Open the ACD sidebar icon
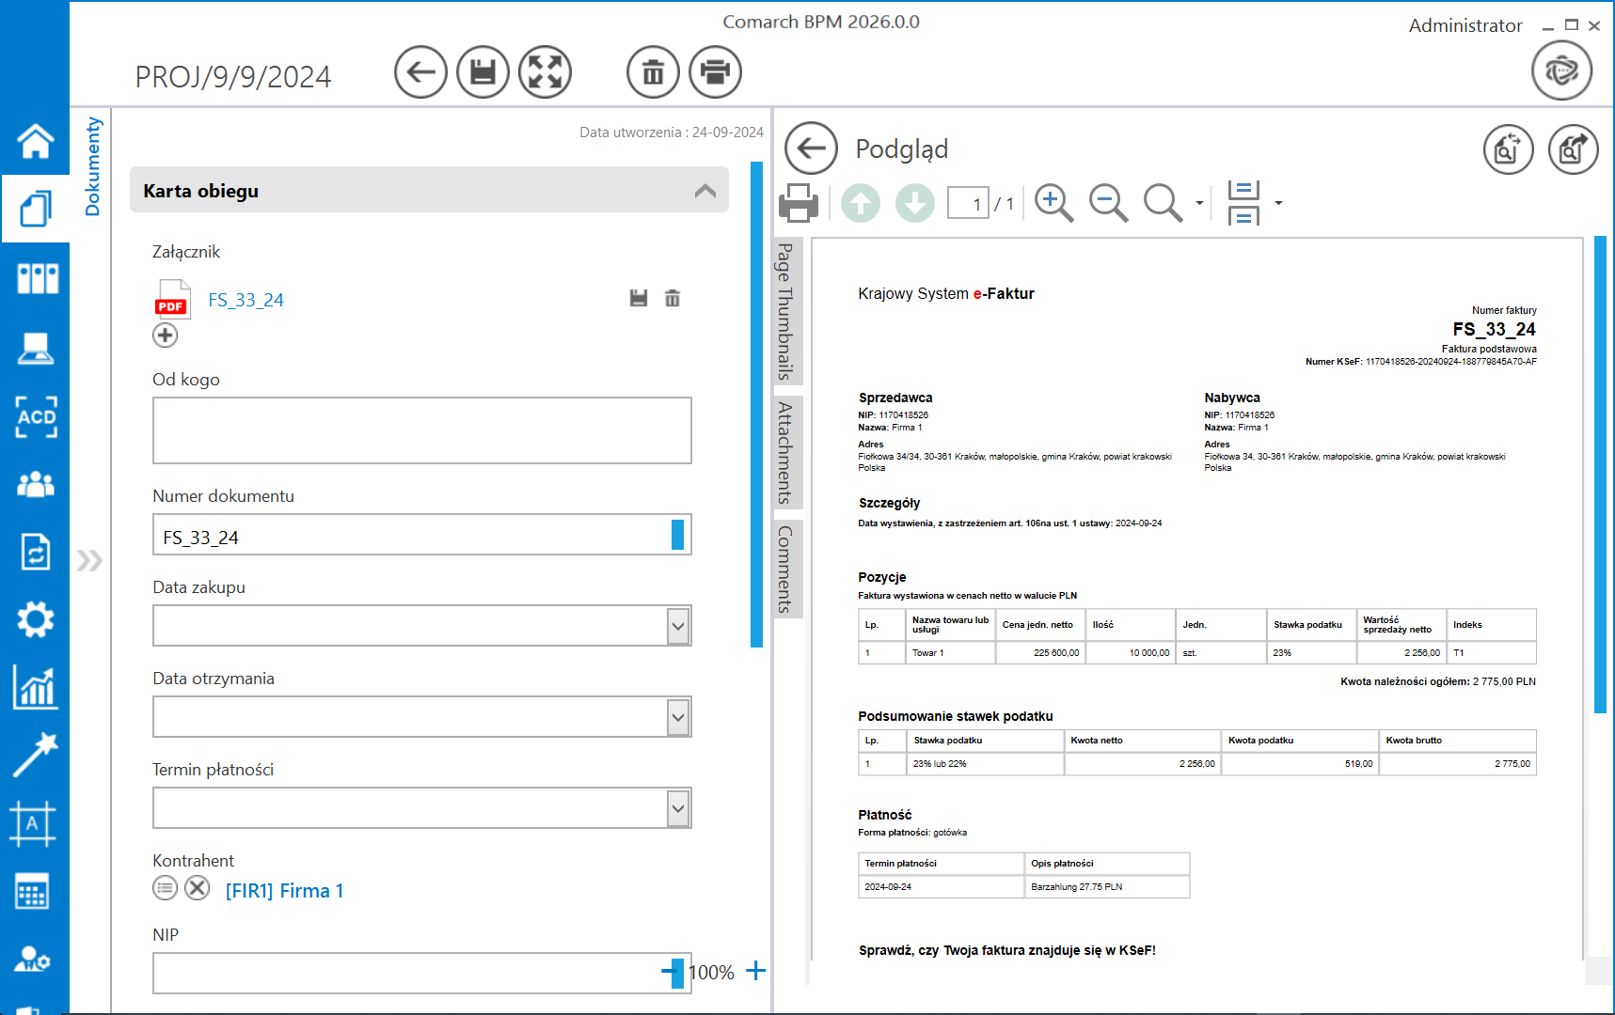Screen dimensions: 1615x1015 click(x=36, y=416)
